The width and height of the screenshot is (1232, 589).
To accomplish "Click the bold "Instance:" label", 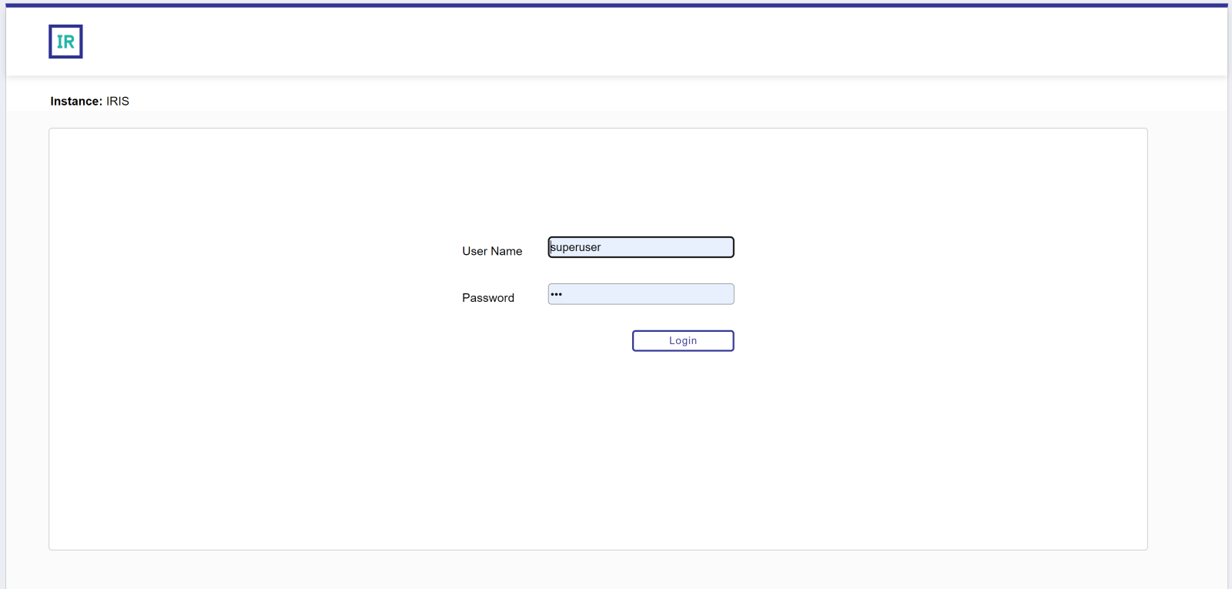I will point(76,101).
